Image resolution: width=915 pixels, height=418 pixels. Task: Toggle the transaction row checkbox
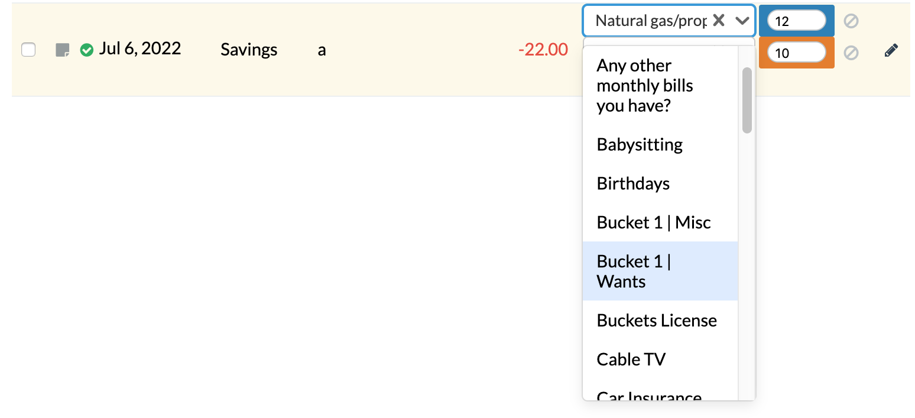tap(28, 50)
